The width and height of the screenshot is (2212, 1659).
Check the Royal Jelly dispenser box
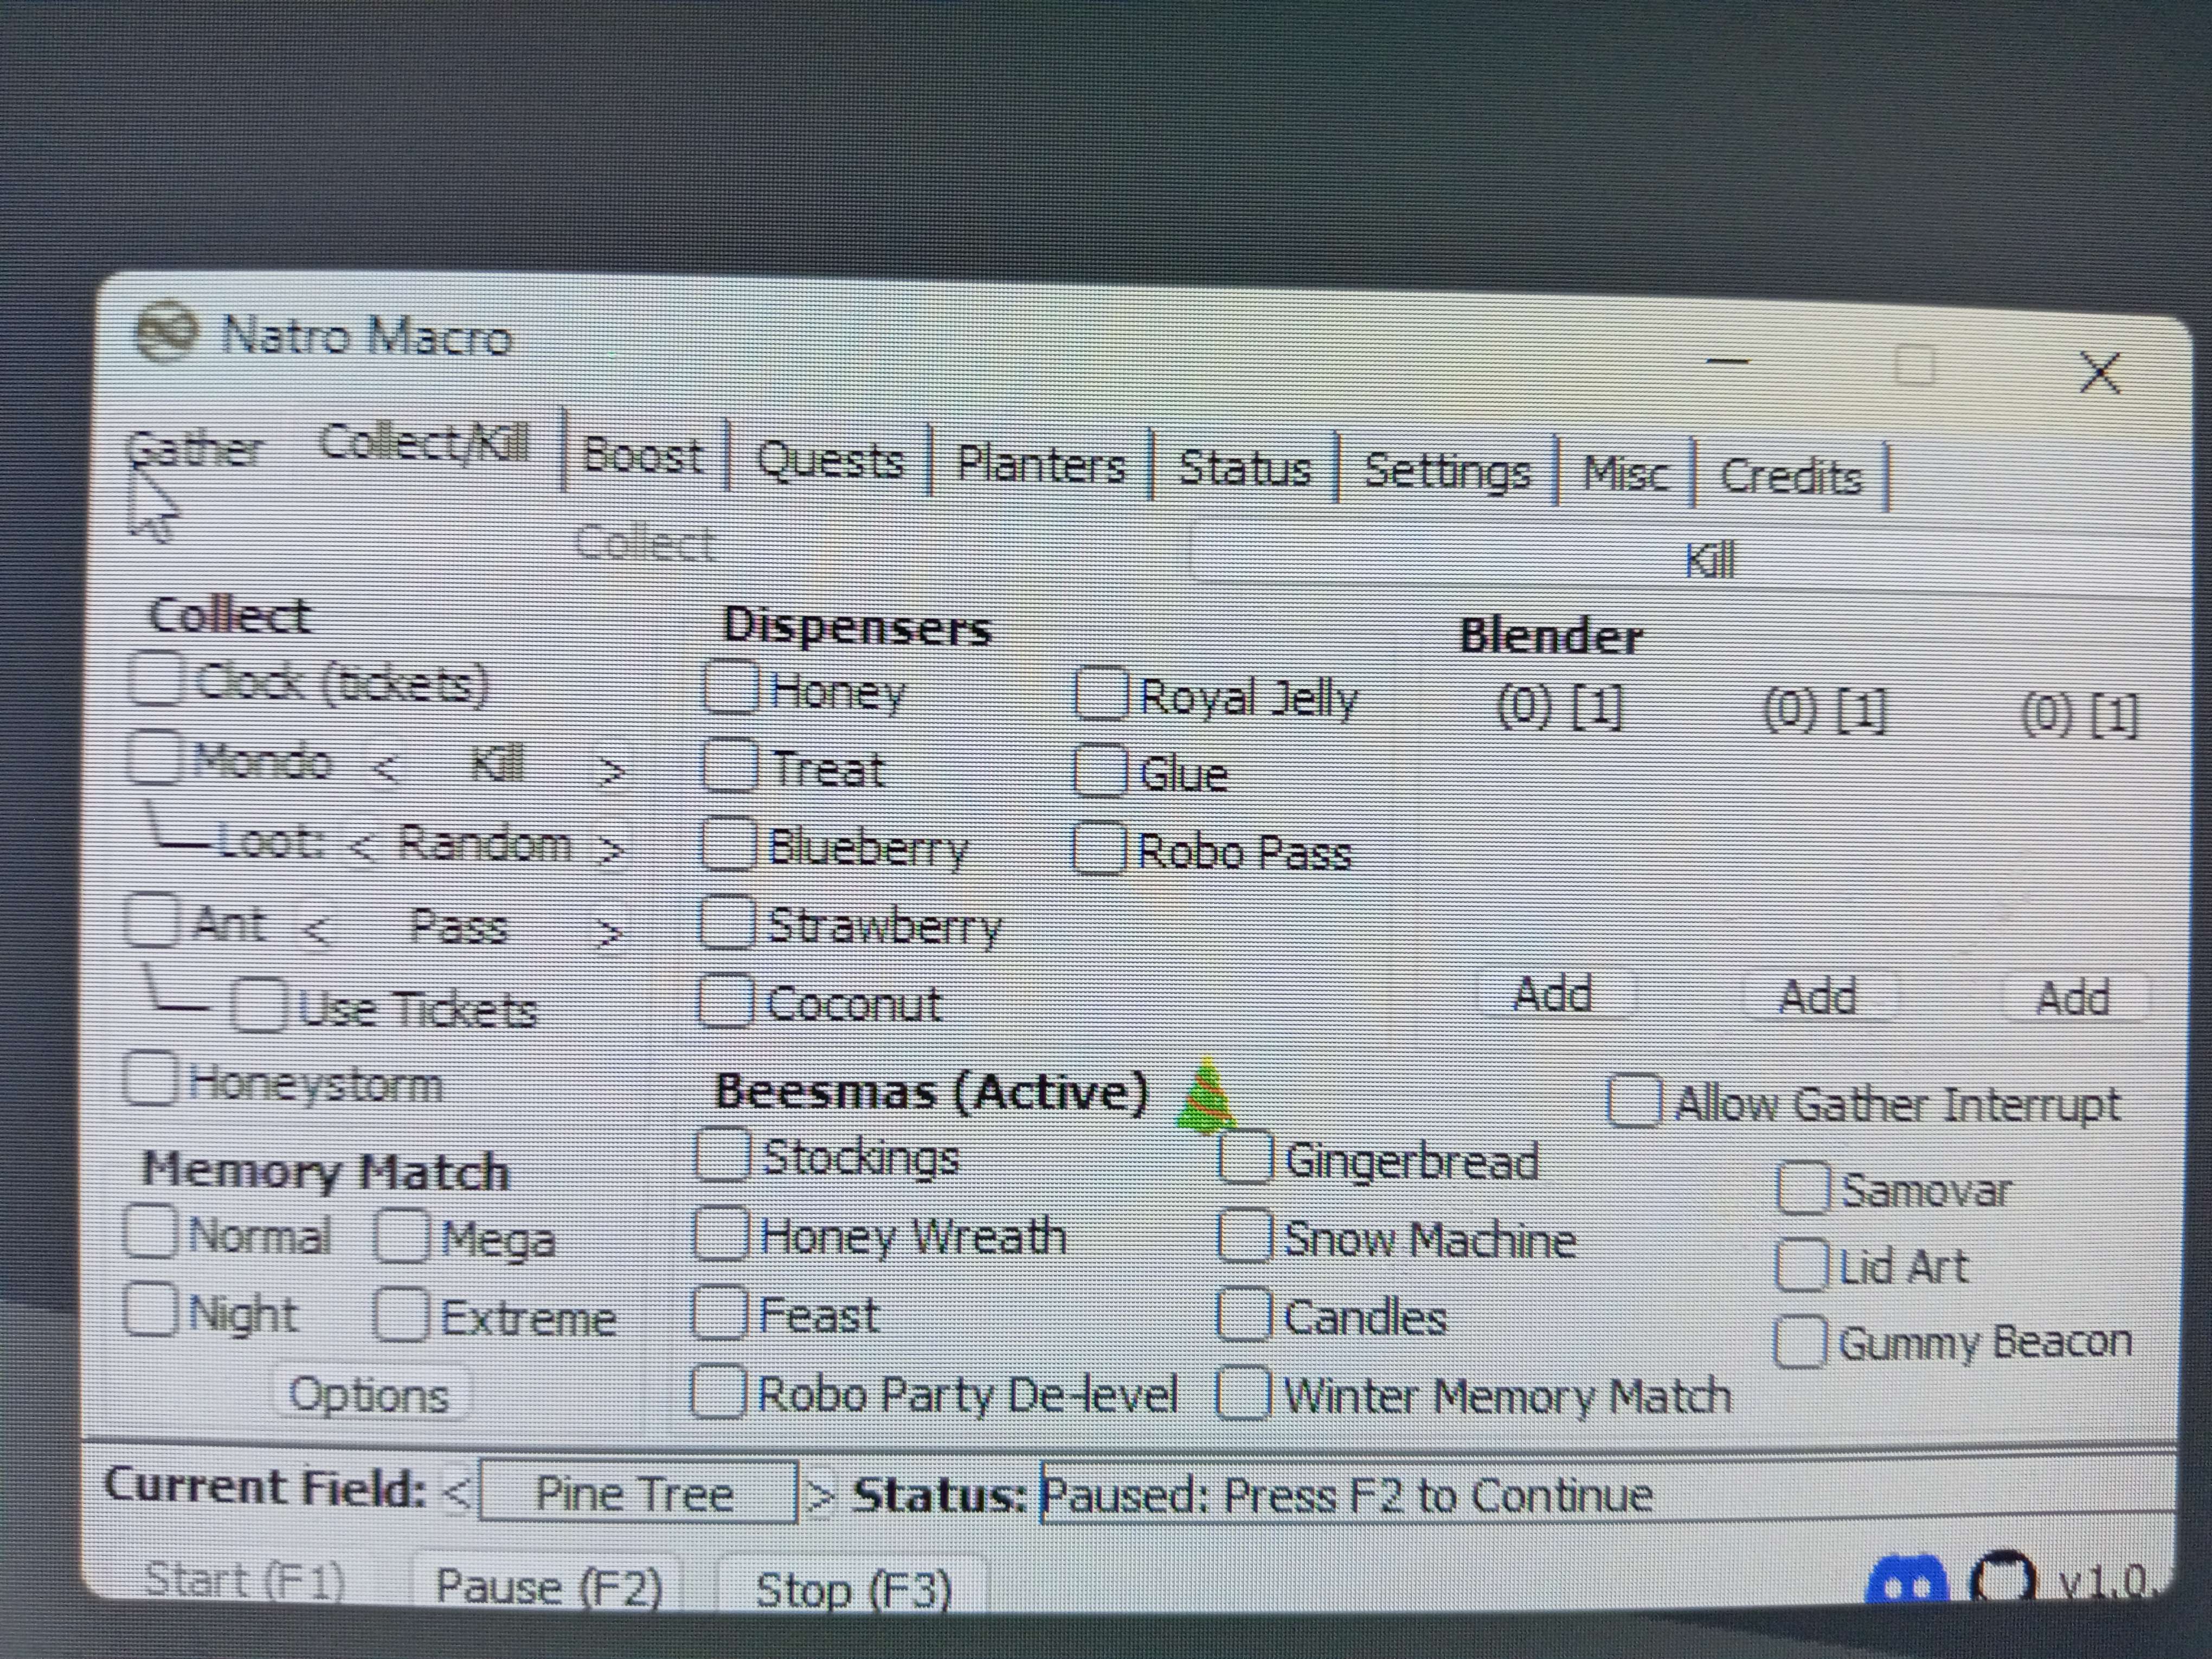coord(1101,693)
